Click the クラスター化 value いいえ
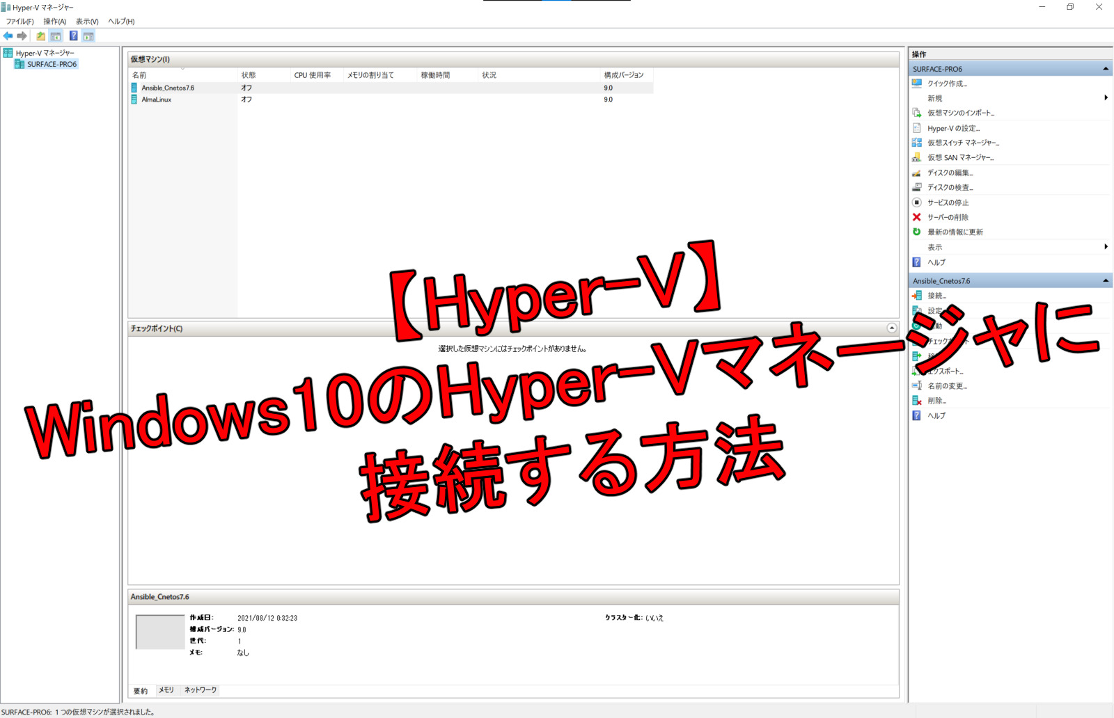The height and width of the screenshot is (718, 1114). [x=654, y=618]
